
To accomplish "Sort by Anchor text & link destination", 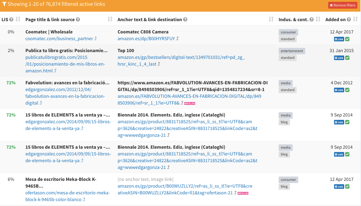I will [x=271, y=19].
